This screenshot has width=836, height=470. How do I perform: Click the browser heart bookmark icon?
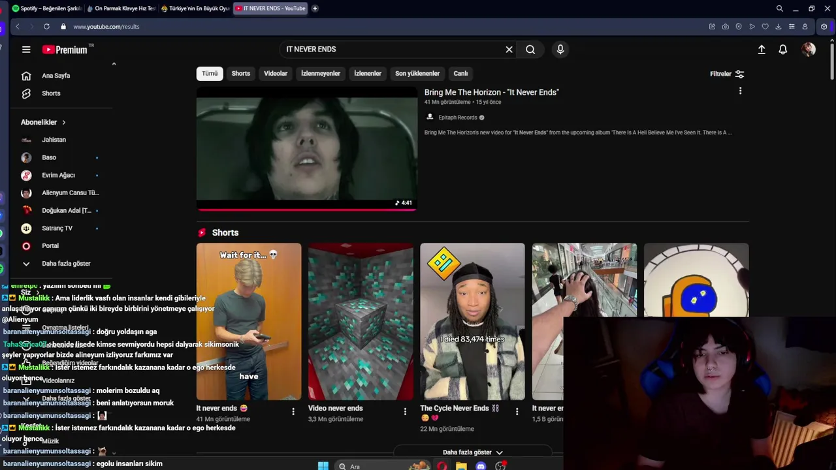click(765, 27)
